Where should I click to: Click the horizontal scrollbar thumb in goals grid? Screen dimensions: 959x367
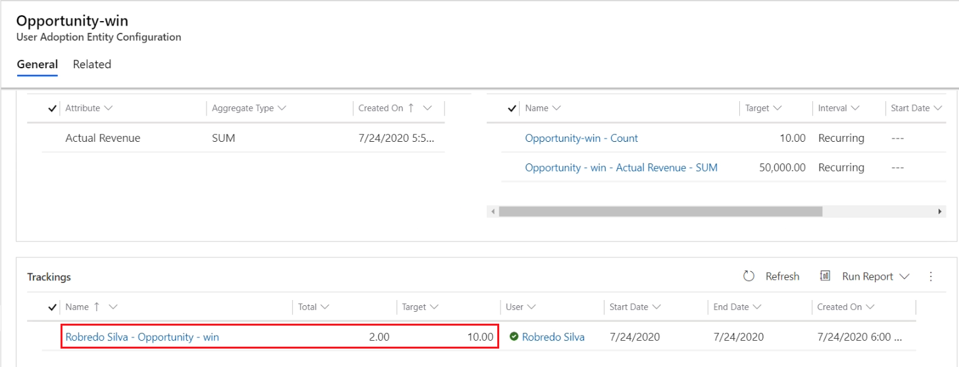click(x=660, y=211)
